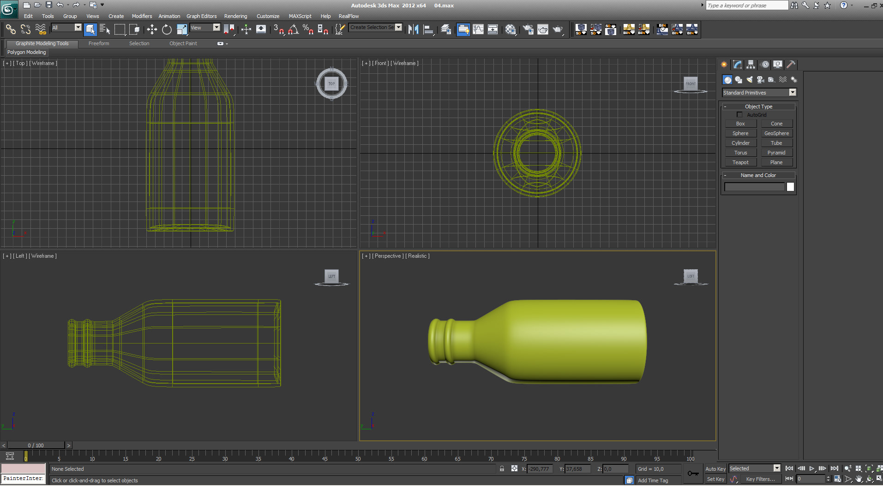Toggle the Angle Snap button
This screenshot has width=883, height=486.
(x=293, y=30)
